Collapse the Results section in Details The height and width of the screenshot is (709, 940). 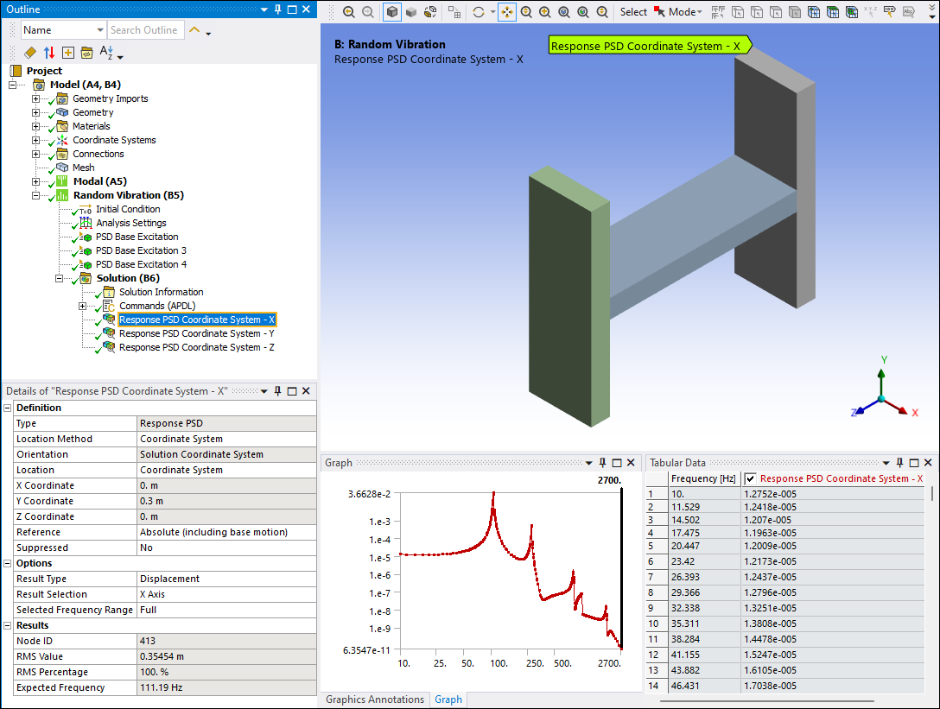[x=9, y=625]
